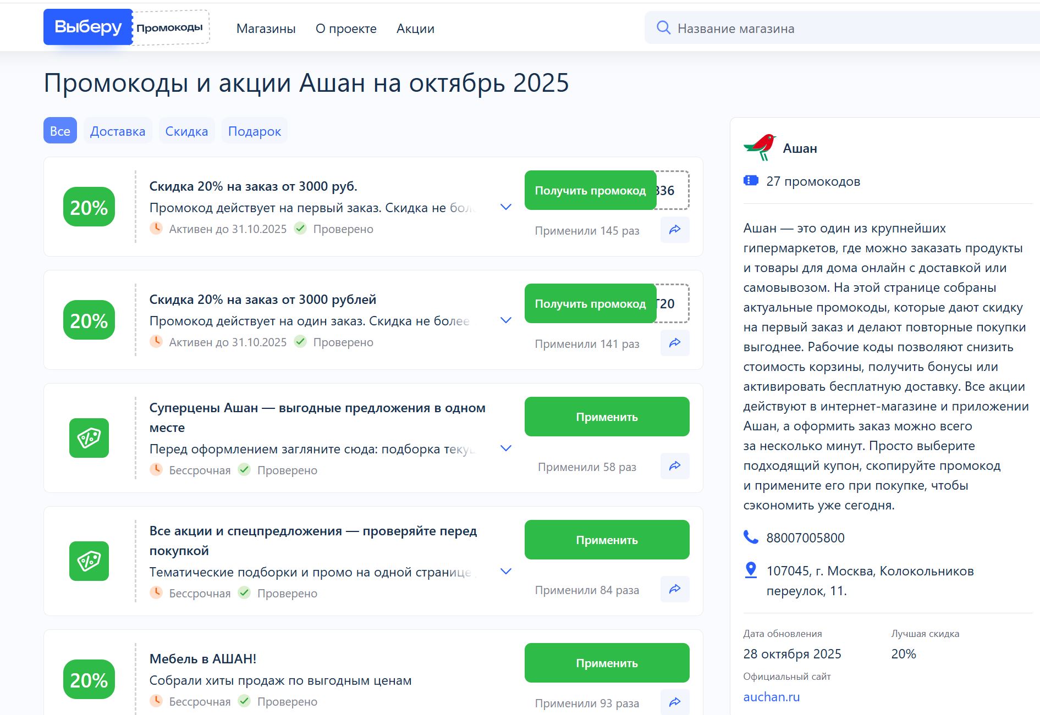The image size is (1040, 715).
Task: Open the Магазины menu item
Action: tap(266, 29)
